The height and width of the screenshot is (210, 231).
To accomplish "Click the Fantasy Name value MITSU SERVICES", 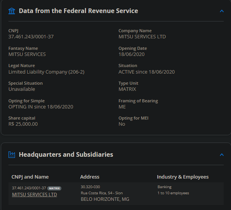I will pos(27,54).
